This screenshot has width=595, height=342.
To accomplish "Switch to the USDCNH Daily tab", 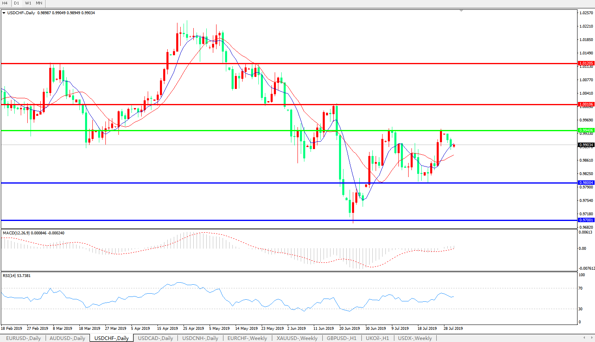I will pyautogui.click(x=200, y=338).
